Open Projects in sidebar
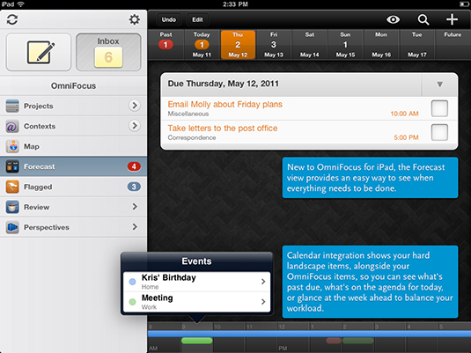This screenshot has height=353, width=471. 74,106
